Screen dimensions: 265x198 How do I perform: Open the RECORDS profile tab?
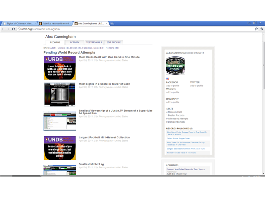(55, 43)
